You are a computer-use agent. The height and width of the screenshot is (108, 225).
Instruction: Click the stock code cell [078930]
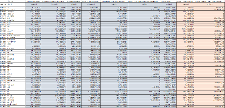(3, 91)
